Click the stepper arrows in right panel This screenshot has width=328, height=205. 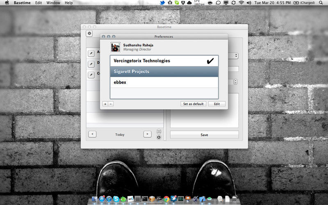click(235, 82)
